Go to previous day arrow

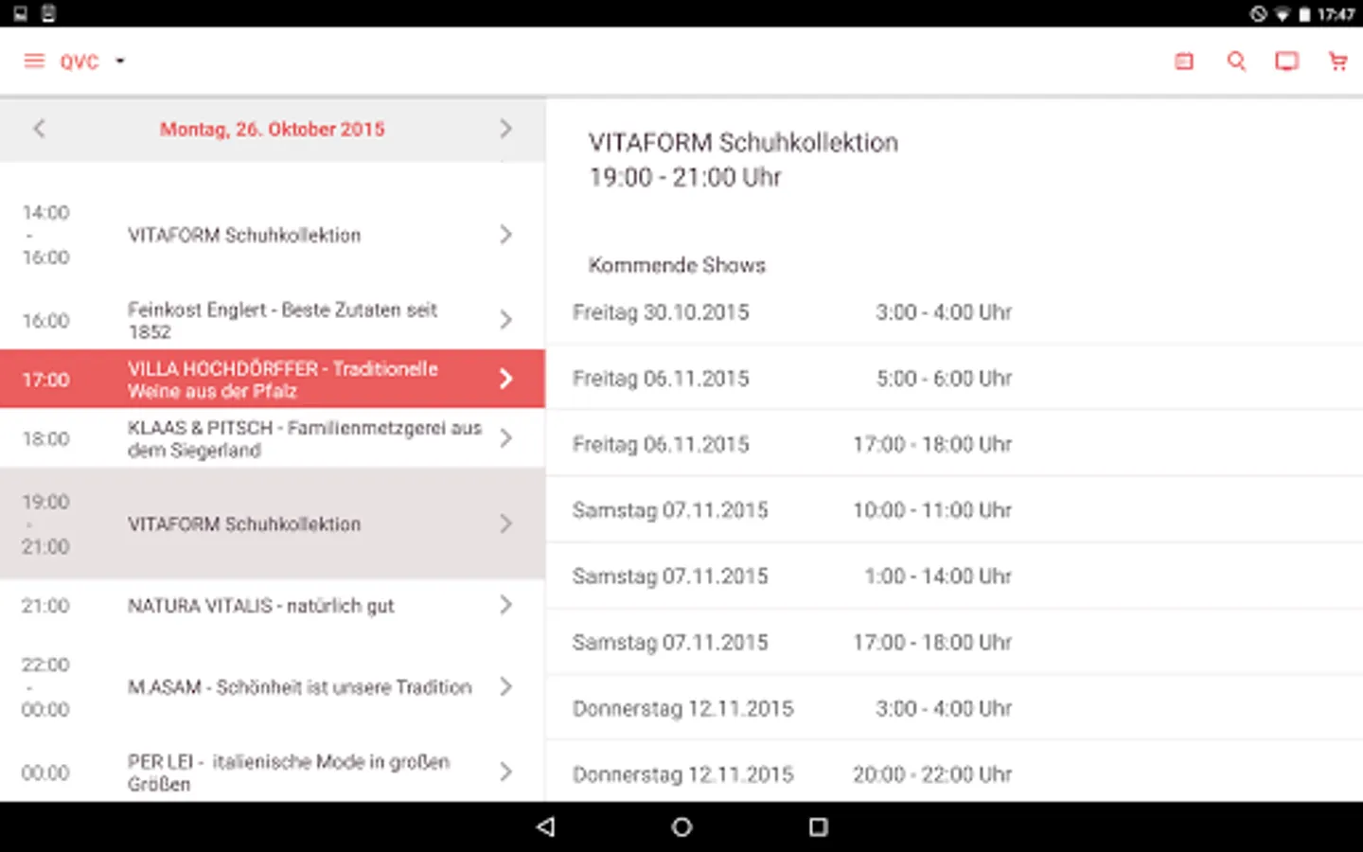tap(39, 129)
